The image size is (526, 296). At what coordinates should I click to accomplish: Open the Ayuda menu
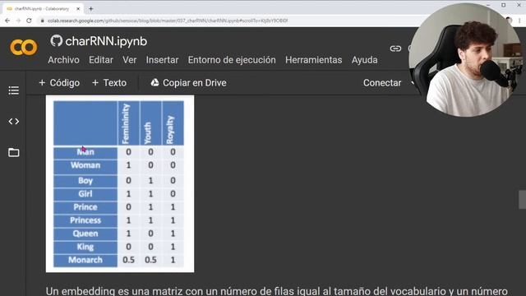(x=365, y=60)
